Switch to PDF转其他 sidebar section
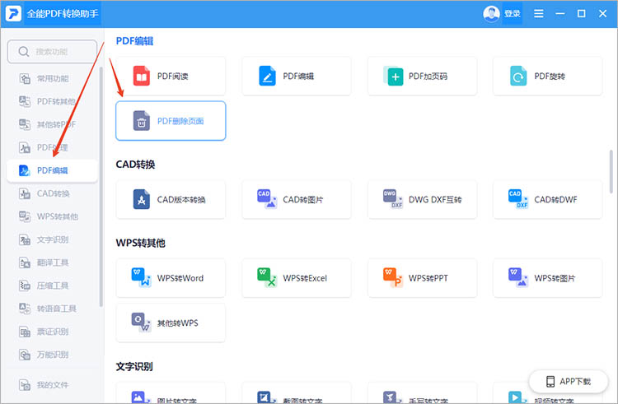The width and height of the screenshot is (618, 404). click(52, 101)
